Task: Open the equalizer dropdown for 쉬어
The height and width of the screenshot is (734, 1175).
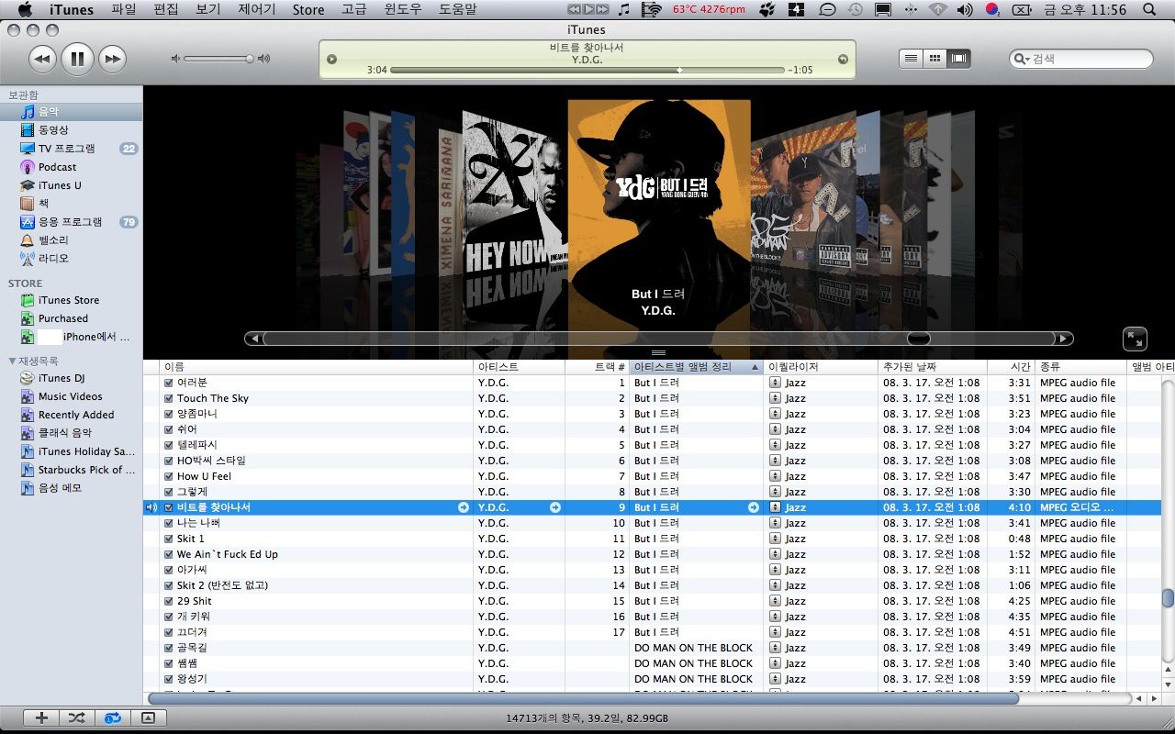Action: tap(775, 429)
